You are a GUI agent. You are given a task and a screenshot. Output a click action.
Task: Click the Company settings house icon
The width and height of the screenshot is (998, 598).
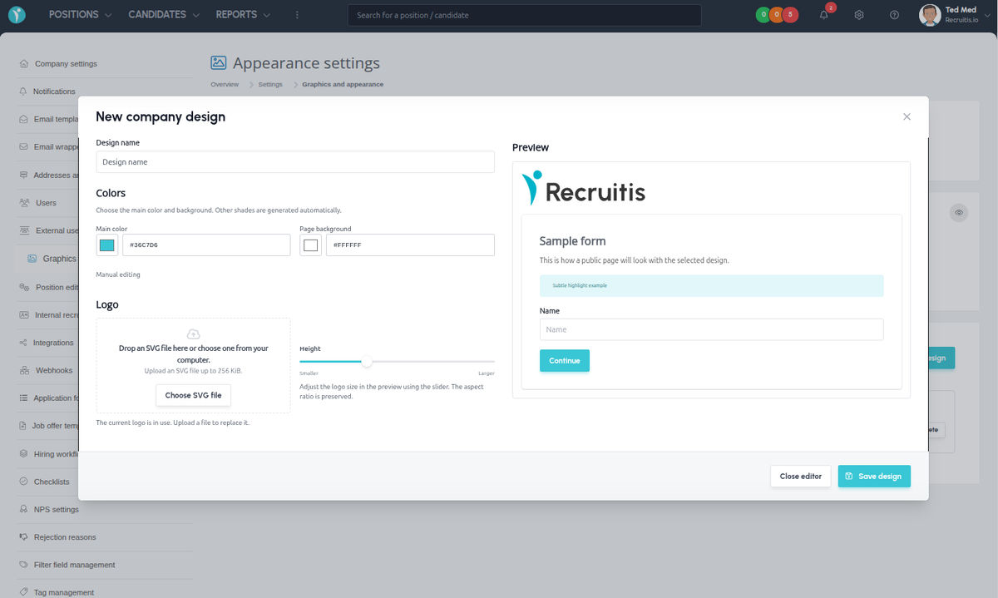click(24, 63)
